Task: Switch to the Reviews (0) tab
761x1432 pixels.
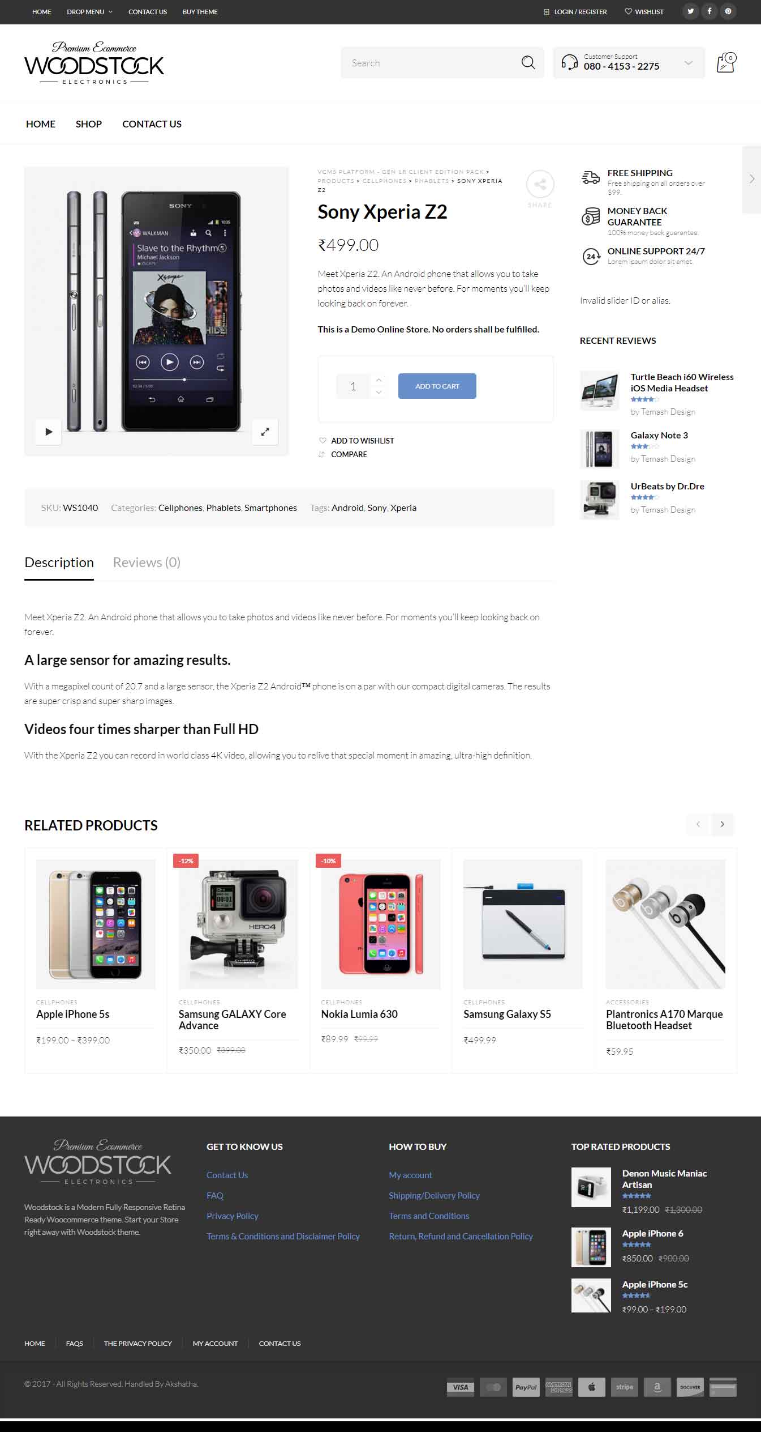Action: (x=147, y=562)
